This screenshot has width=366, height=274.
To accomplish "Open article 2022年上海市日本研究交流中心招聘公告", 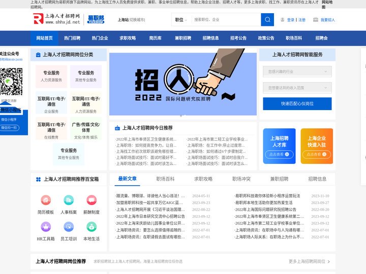I will point(150,216).
